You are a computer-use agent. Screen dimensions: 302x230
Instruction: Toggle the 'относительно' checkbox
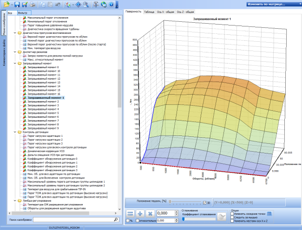[138, 221]
